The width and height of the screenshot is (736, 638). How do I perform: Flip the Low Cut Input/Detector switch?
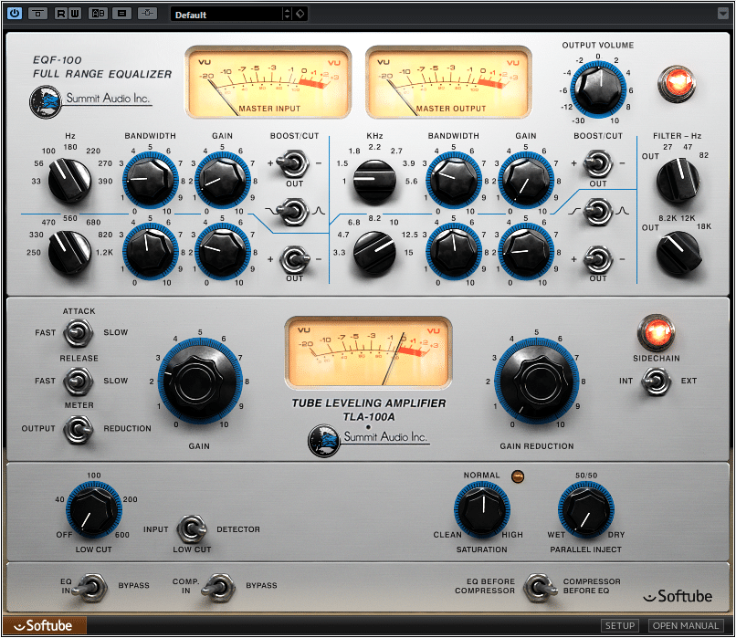click(x=192, y=529)
